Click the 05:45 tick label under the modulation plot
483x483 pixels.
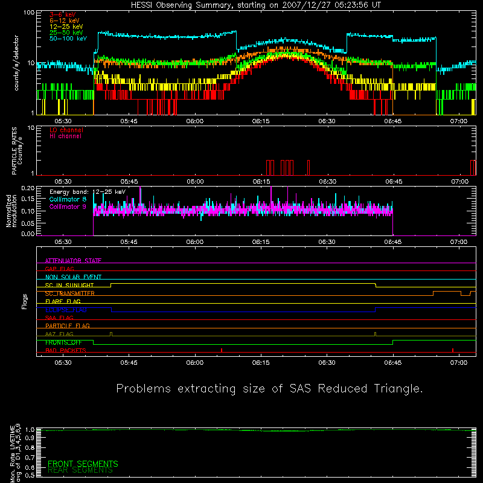129,242
